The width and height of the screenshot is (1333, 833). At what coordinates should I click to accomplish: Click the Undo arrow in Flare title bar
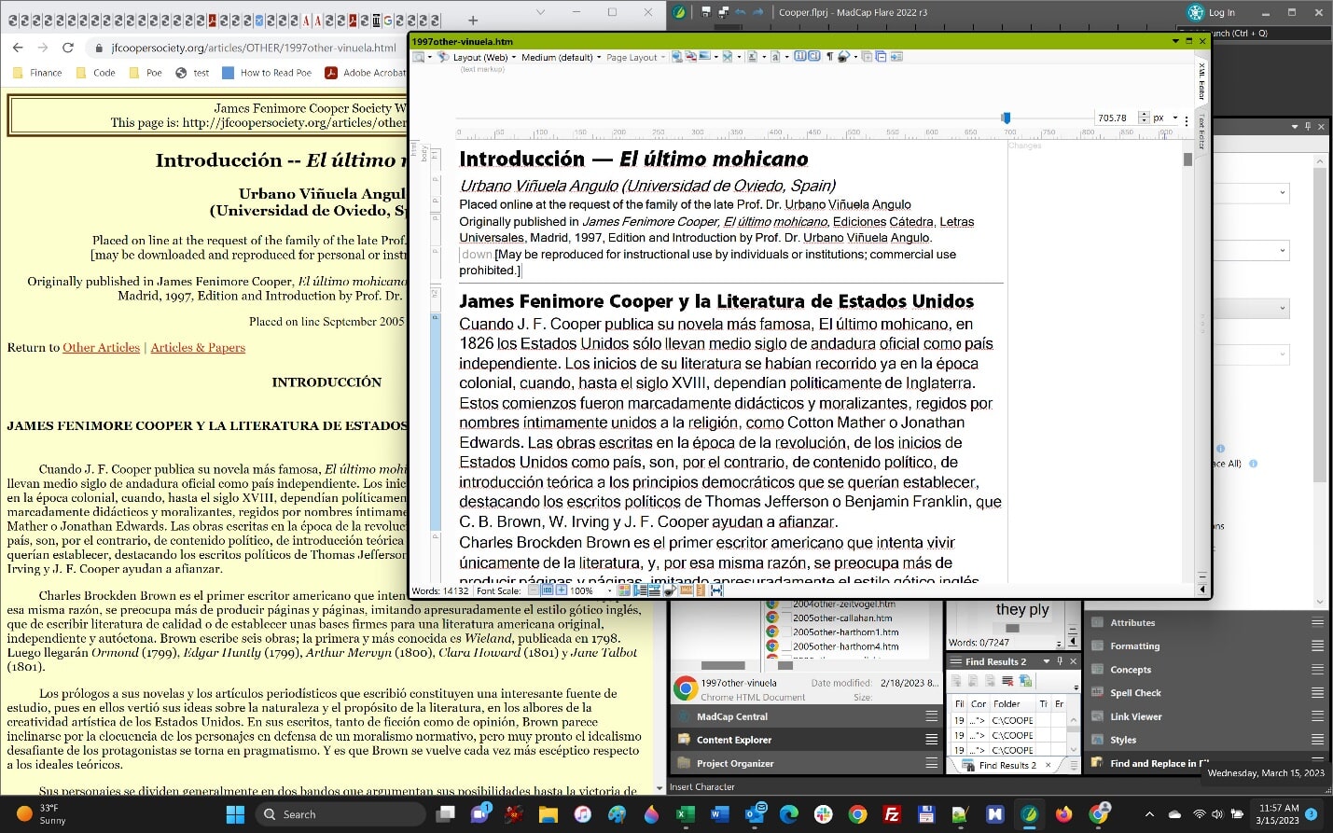[741, 12]
